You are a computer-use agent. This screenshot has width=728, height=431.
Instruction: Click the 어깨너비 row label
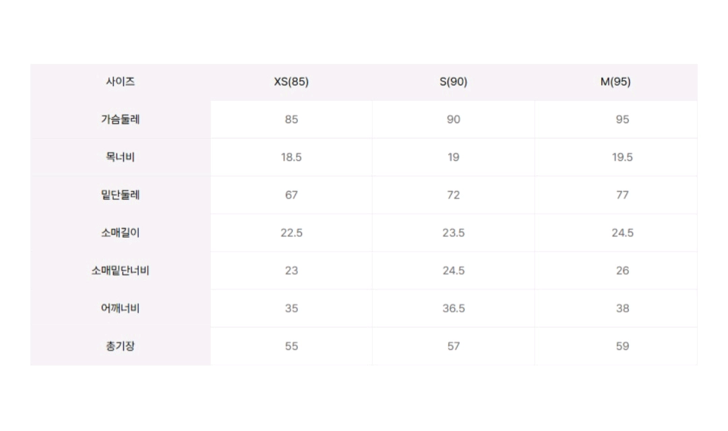[120, 308]
